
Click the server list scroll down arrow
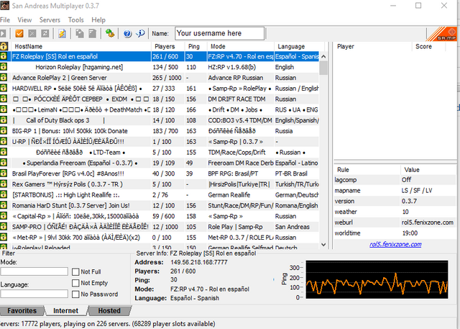click(x=323, y=244)
